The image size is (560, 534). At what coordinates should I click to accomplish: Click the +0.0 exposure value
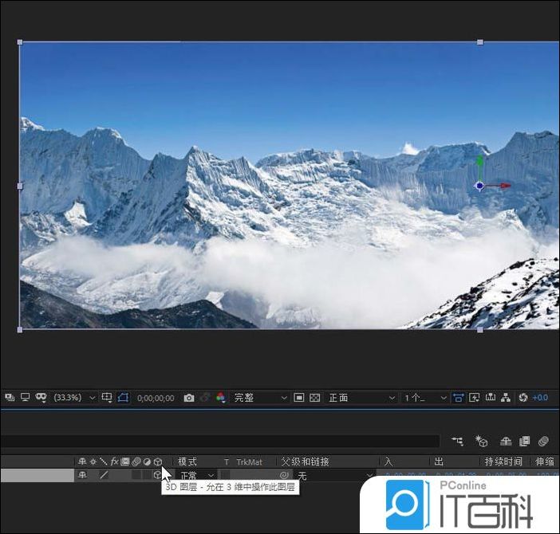click(540, 398)
